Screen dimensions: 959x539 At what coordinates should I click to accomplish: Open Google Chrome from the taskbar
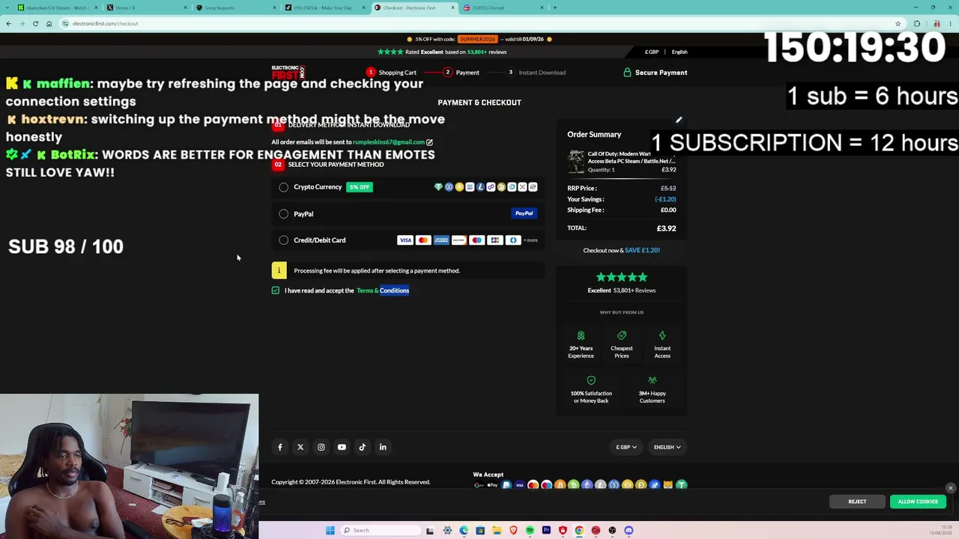point(579,531)
